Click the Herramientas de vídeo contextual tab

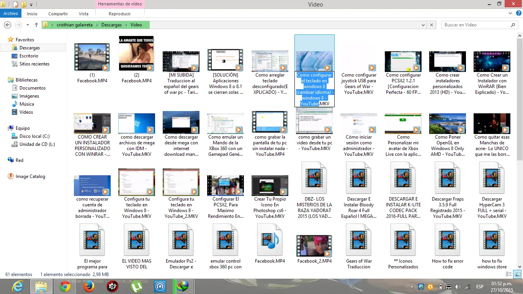tap(120, 4)
